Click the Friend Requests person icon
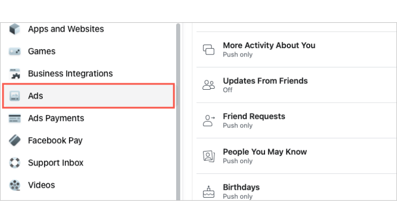 (208, 120)
